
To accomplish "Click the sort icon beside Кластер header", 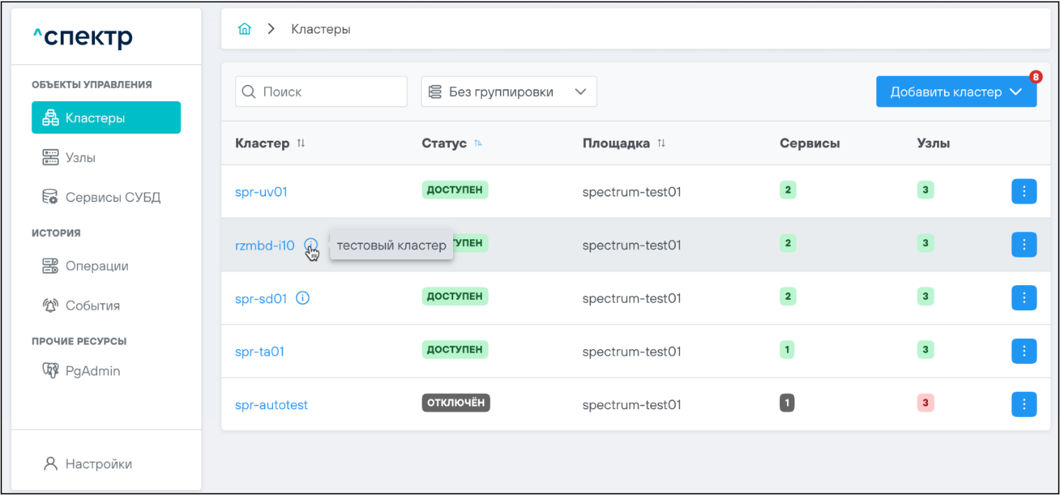I will pos(301,143).
